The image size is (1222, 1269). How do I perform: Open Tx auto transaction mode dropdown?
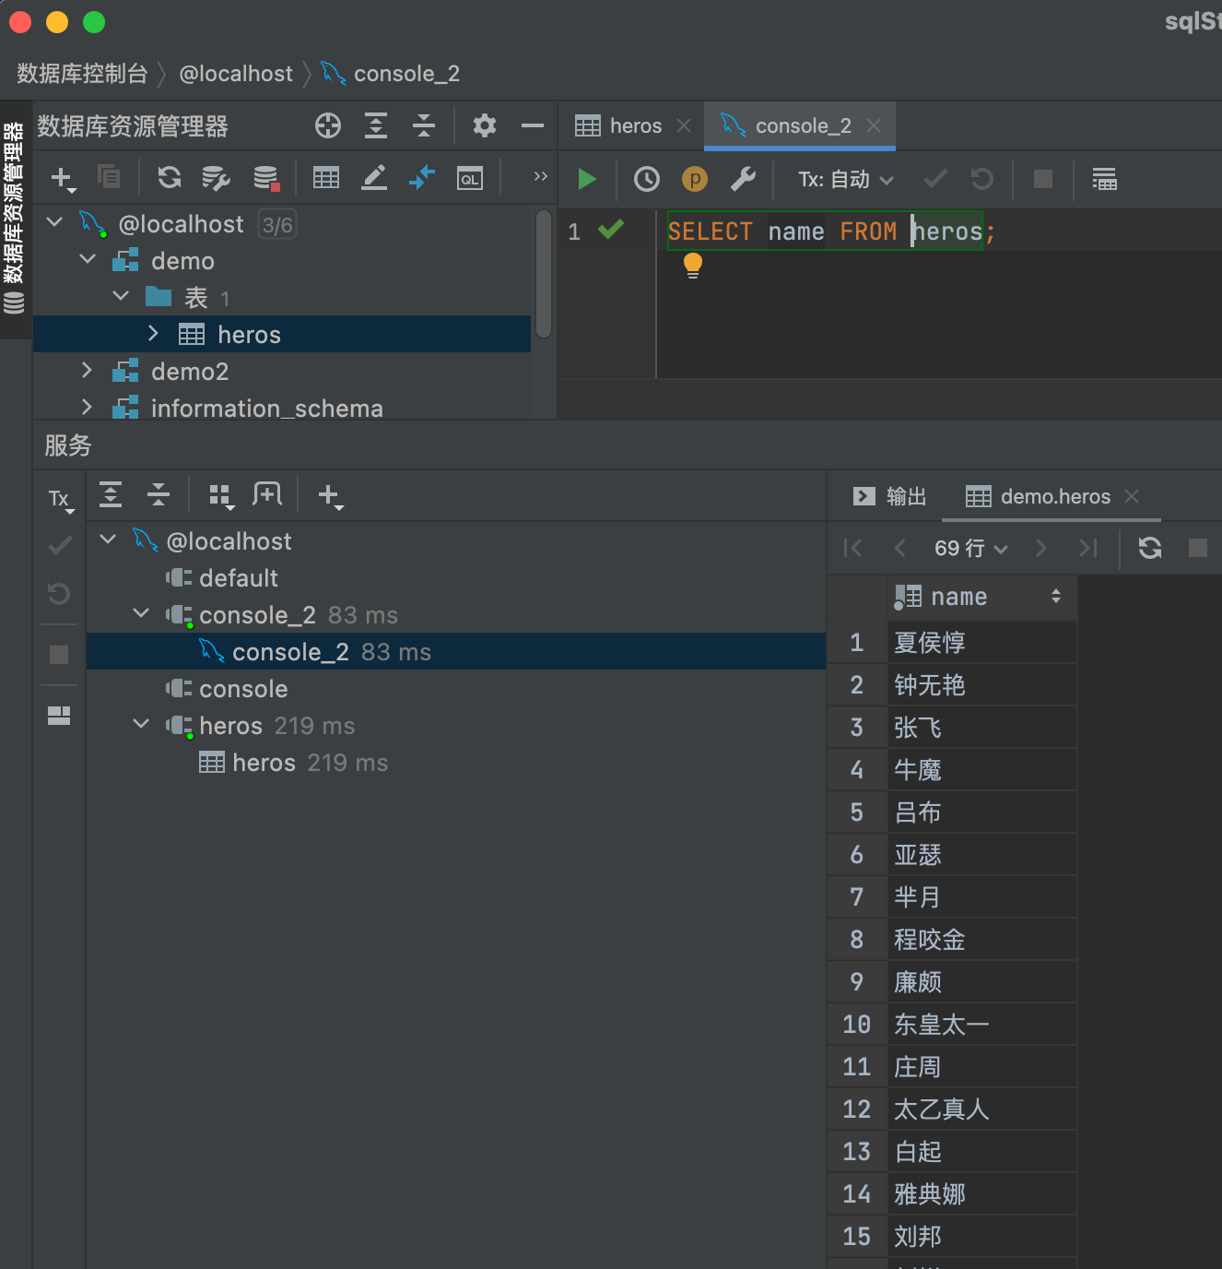pyautogui.click(x=846, y=179)
